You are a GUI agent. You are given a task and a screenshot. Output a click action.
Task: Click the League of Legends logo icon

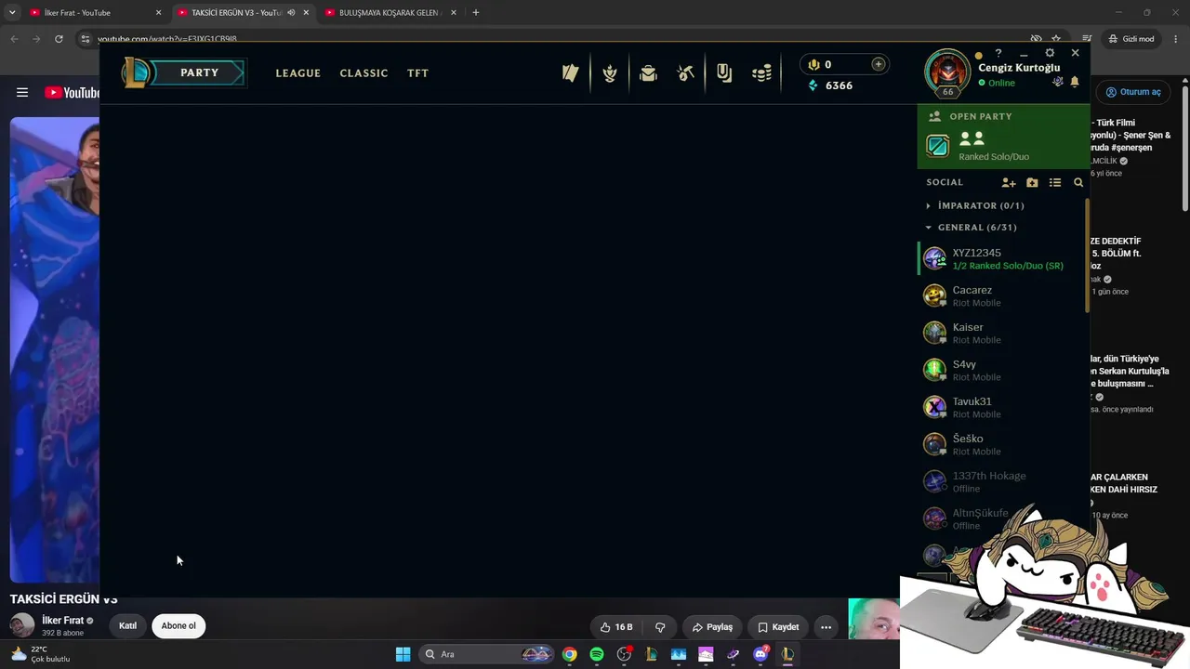click(x=137, y=72)
